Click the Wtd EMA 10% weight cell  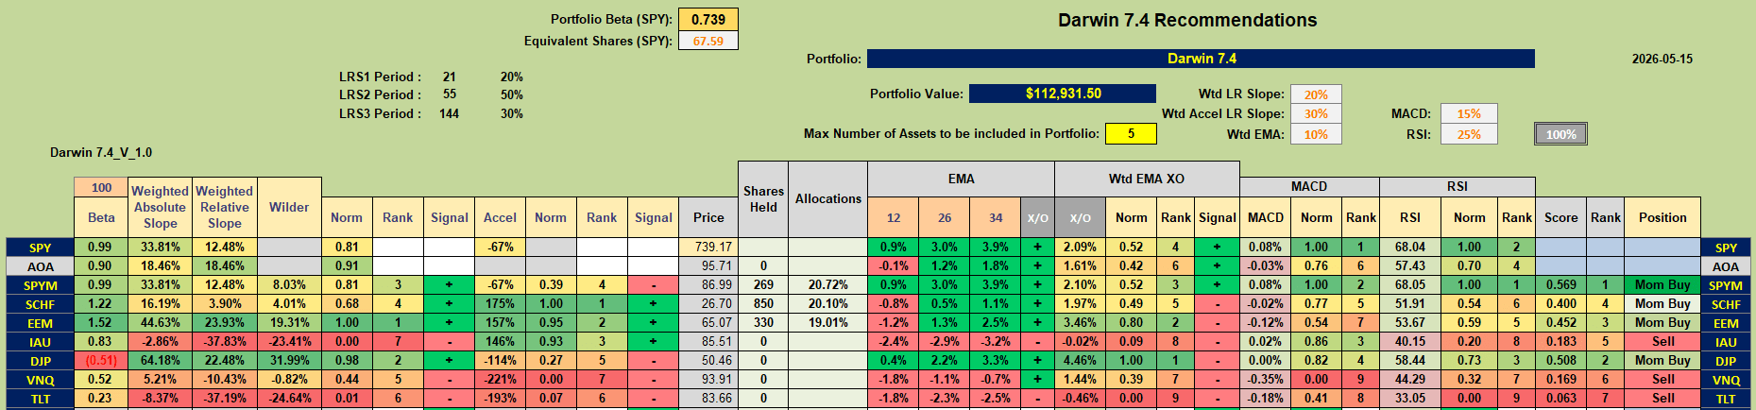tap(1316, 134)
